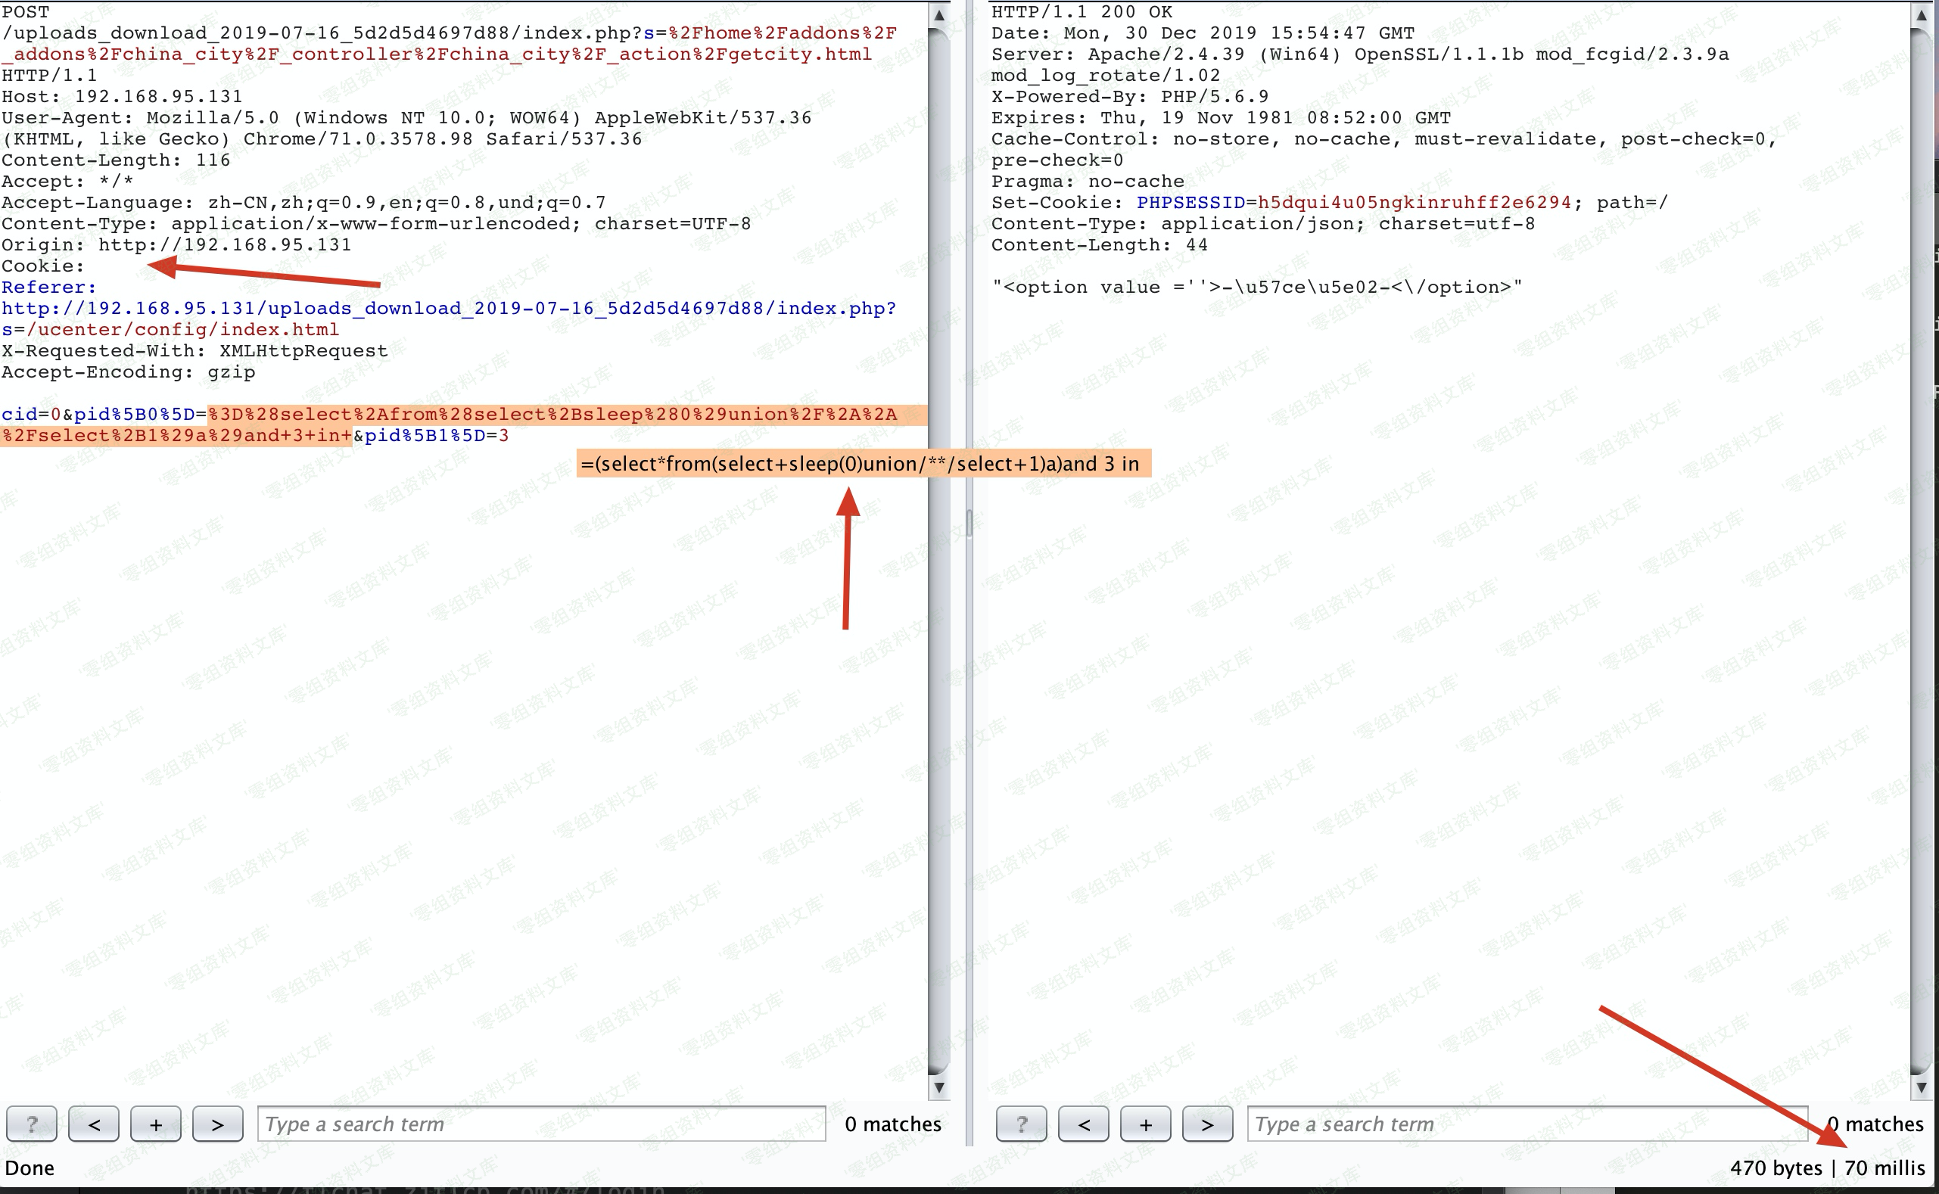Click the Referer URL in the request

point(449,309)
